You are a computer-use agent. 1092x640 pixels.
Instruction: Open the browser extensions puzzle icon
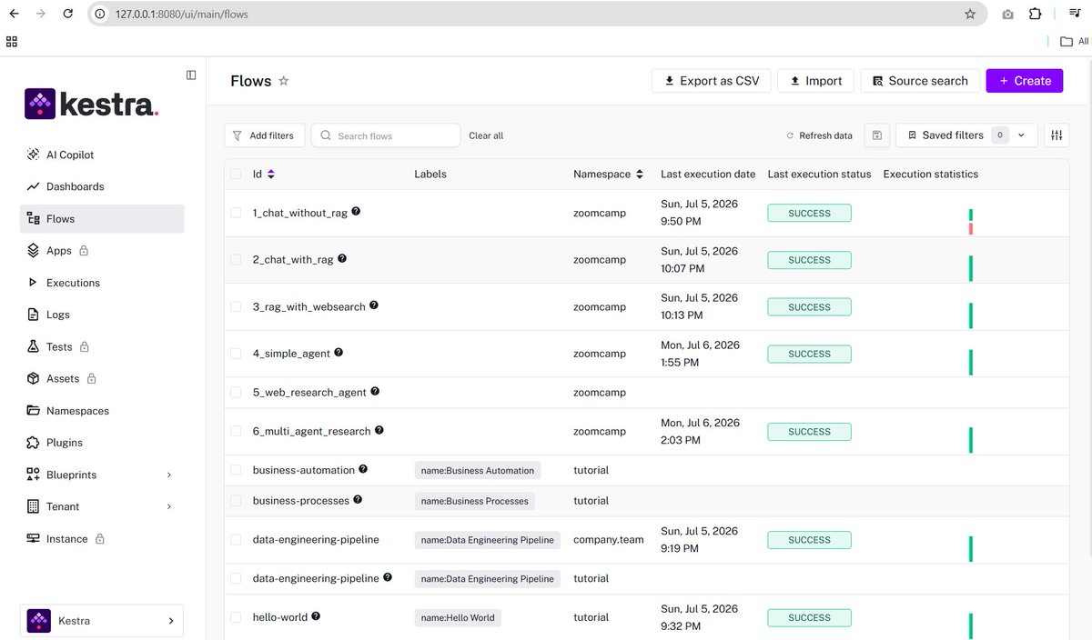1035,15
